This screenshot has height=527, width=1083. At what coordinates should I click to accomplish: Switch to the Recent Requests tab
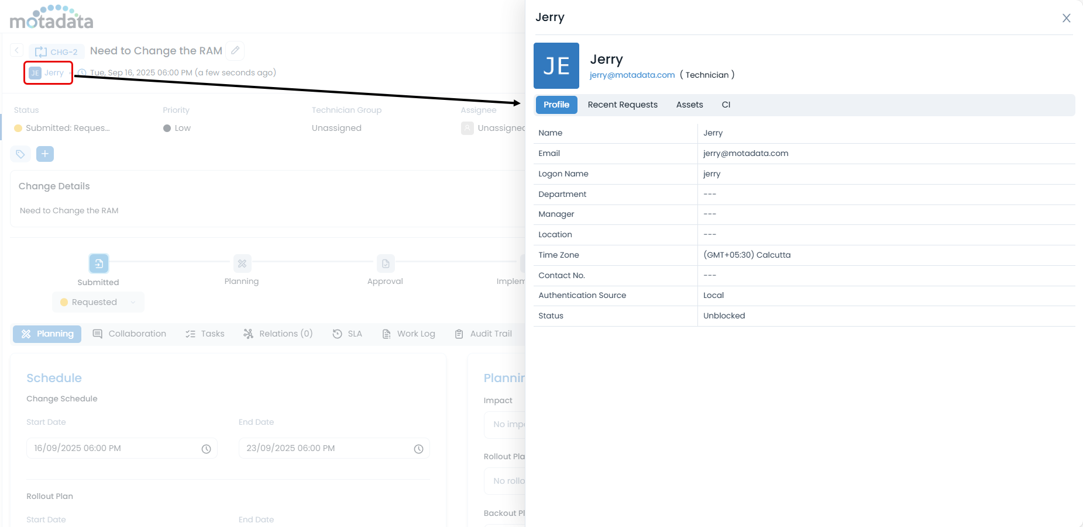coord(622,105)
